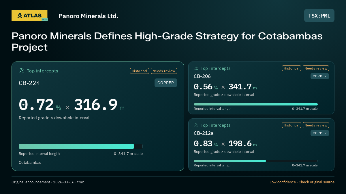Click Needs review tag on CB-224 card
This screenshot has height=194, width=346.
[164, 71]
